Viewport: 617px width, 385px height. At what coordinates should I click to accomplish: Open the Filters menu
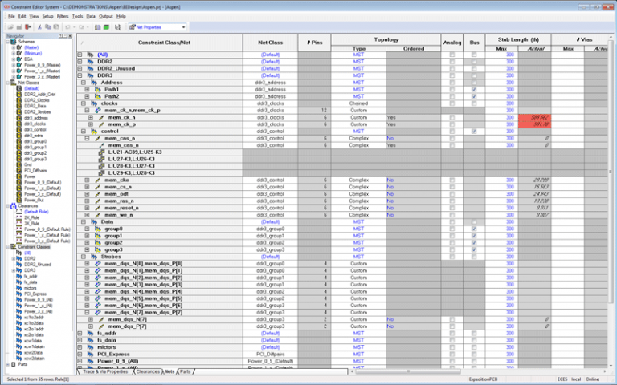(63, 16)
